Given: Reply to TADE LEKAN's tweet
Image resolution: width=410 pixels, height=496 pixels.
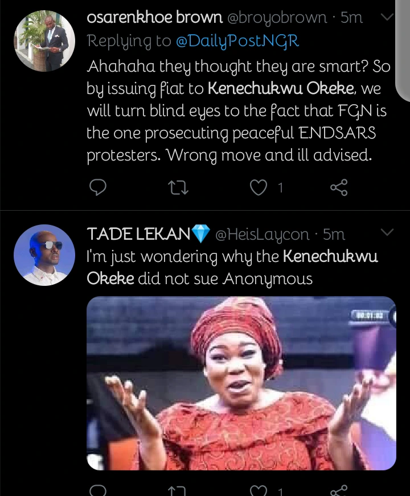Looking at the screenshot, I should tap(99, 491).
